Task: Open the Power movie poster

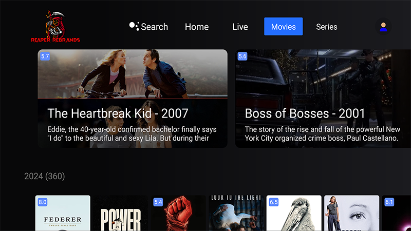Action: coord(121,213)
